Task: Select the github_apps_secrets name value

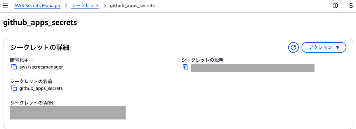Action: [x=41, y=88]
